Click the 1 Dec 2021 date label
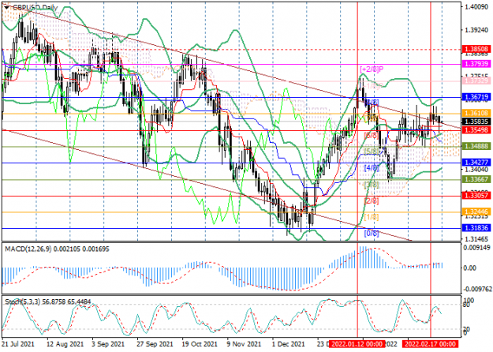Viewport: 493px width, 352px height. (289, 344)
